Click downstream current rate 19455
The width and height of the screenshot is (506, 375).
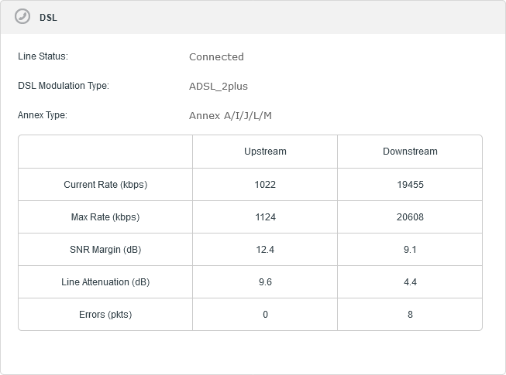[x=410, y=185]
